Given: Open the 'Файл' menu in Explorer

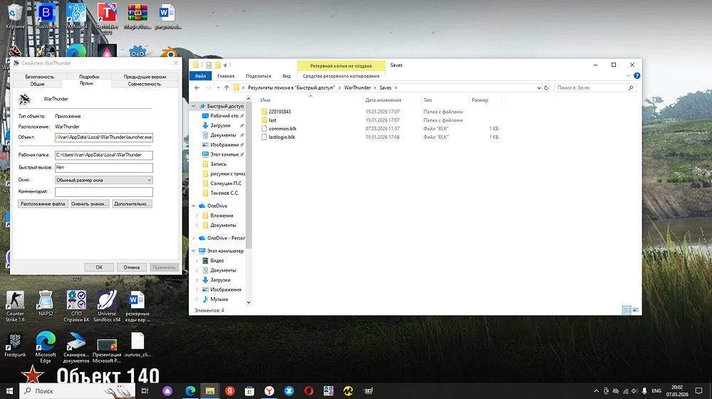Looking at the screenshot, I should (x=200, y=76).
